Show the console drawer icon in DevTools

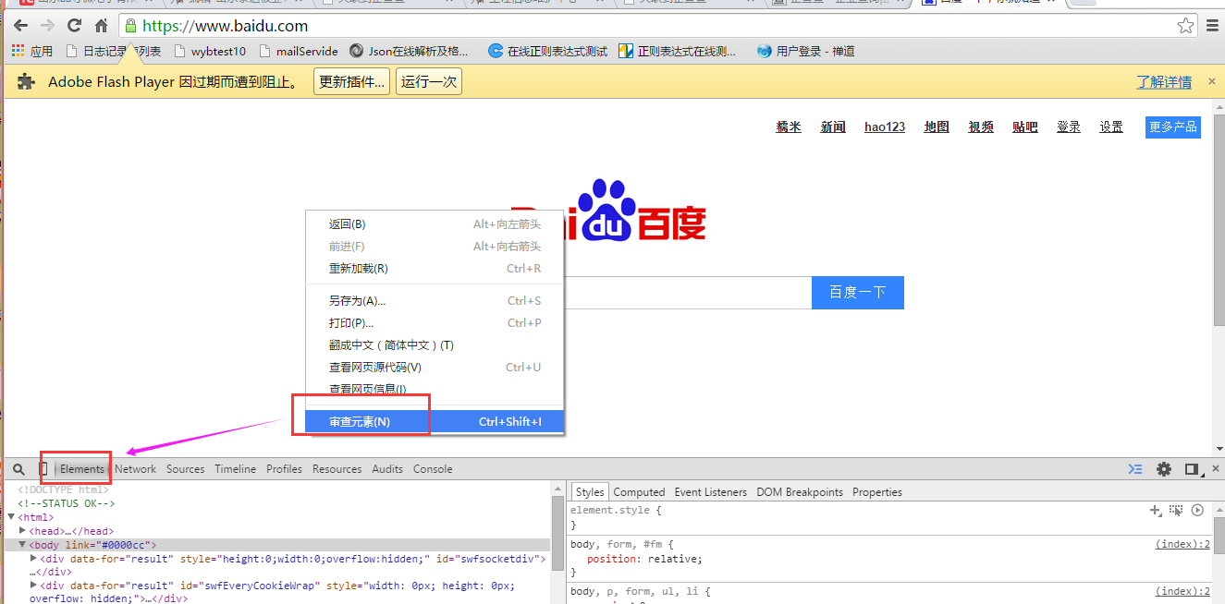tap(1135, 469)
